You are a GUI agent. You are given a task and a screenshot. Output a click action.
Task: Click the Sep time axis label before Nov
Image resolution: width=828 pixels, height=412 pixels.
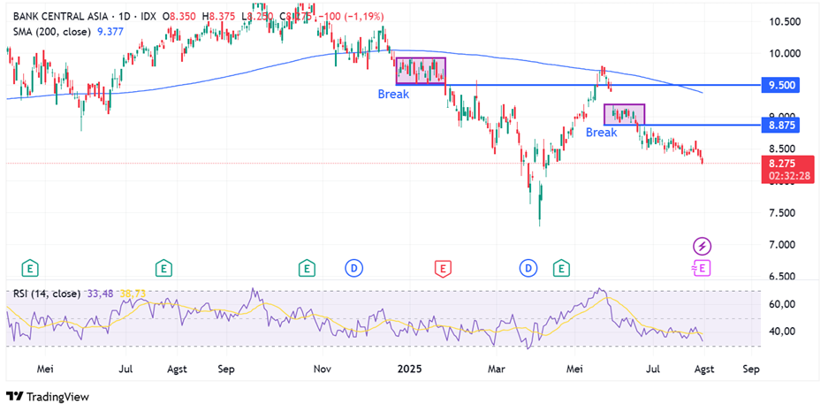point(226,368)
